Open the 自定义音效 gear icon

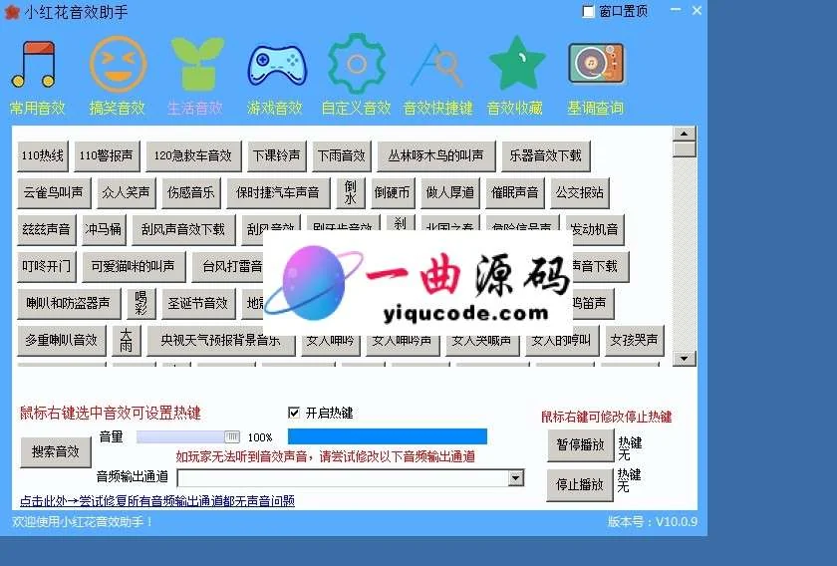coord(355,64)
